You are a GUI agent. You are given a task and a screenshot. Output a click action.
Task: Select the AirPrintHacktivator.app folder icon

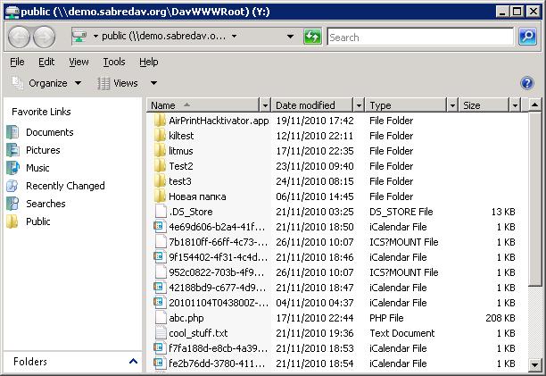pyautogui.click(x=160, y=121)
